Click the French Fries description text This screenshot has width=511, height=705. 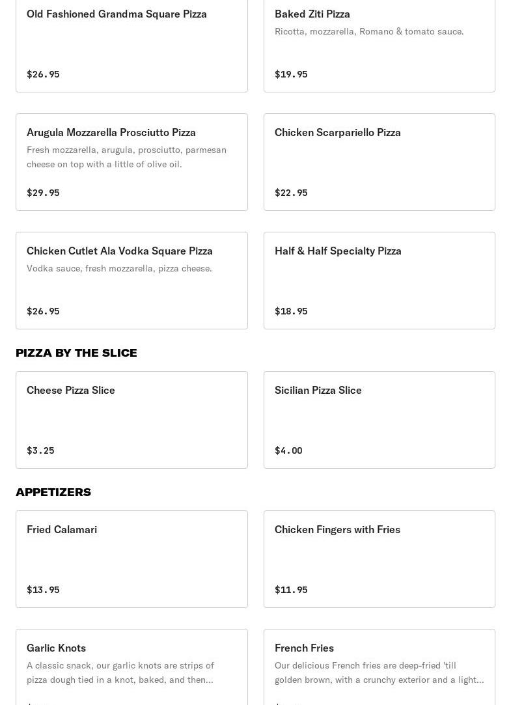pyautogui.click(x=379, y=672)
